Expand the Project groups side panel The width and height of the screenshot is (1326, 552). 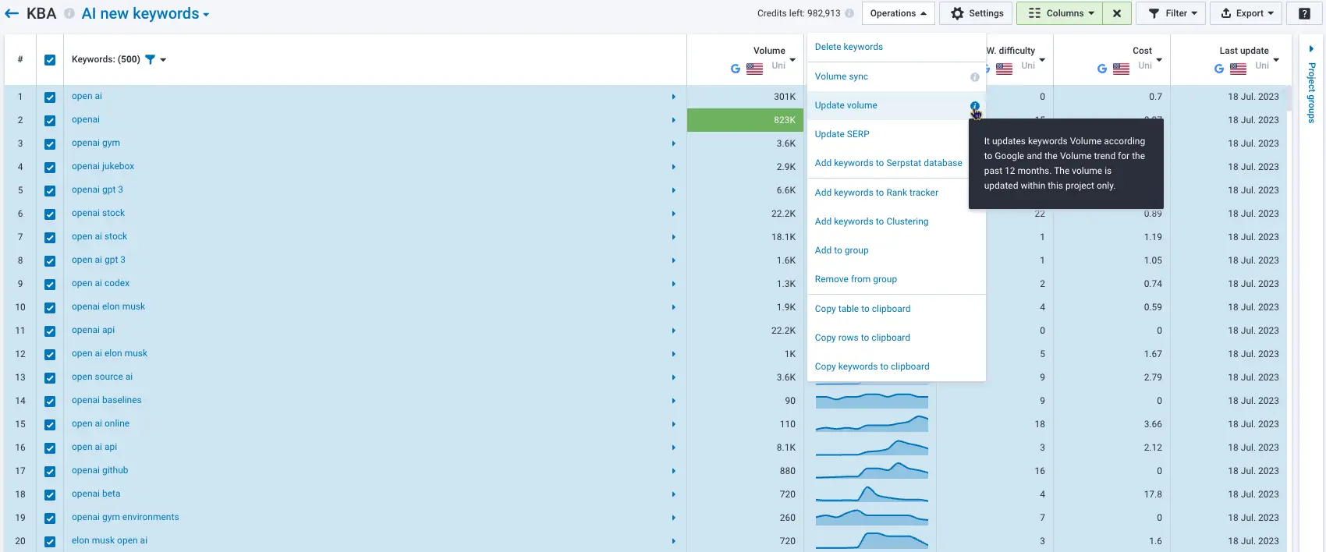pyautogui.click(x=1310, y=49)
